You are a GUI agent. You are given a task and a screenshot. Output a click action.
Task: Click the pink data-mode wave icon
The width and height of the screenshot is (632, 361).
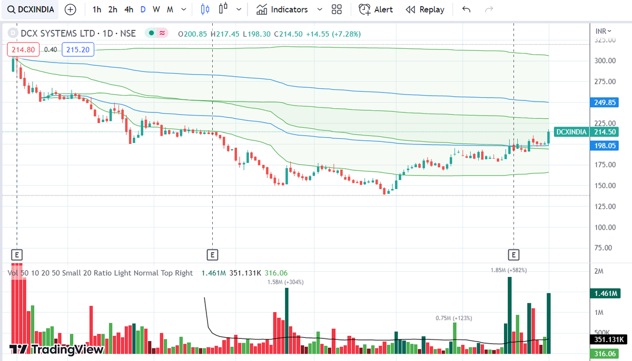[x=162, y=33]
